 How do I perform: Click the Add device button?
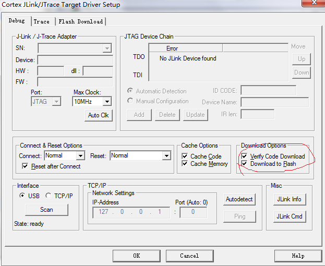coord(139,115)
